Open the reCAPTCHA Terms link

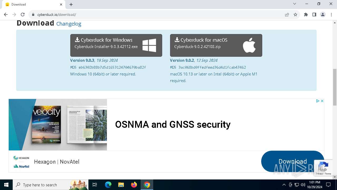328,174
